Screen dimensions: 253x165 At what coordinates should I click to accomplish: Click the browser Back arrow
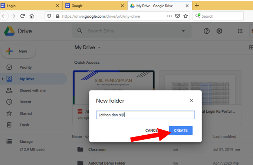[x=4, y=16]
